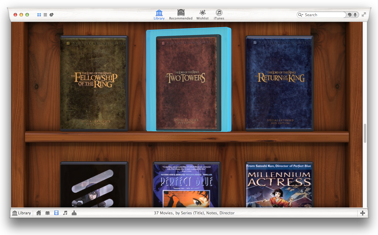Expand the search options magnifier dropdown
This screenshot has height=235, width=378.
click(301, 15)
